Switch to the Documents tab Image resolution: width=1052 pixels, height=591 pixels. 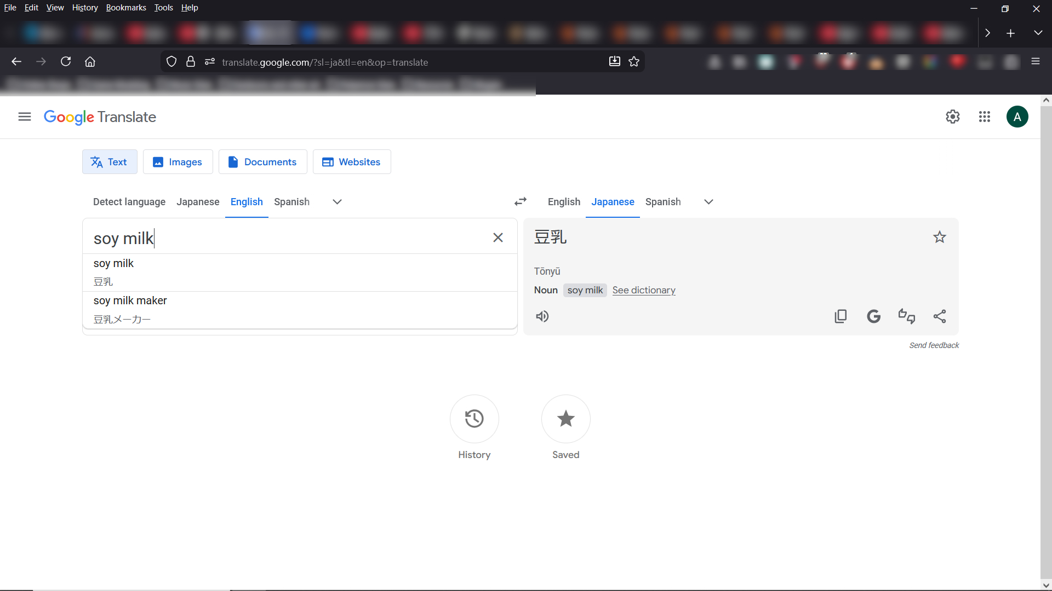(263, 162)
